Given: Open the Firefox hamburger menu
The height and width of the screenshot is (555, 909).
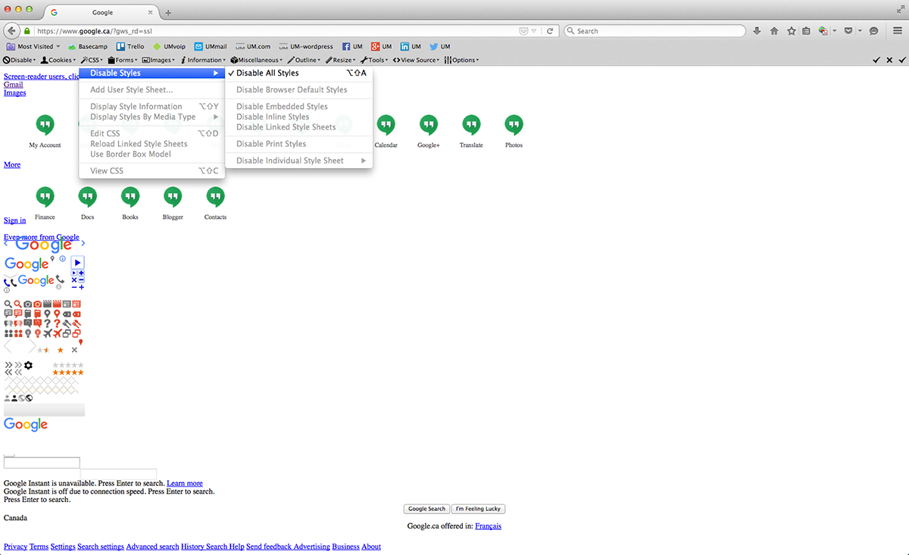Looking at the screenshot, I should pyautogui.click(x=897, y=31).
